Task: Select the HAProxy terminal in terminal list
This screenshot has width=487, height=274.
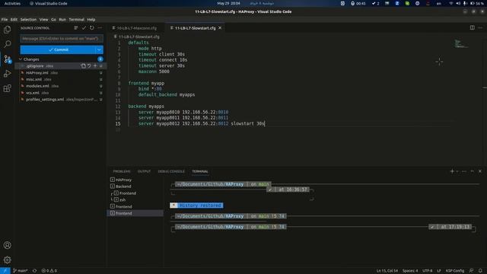Action: coord(135,180)
